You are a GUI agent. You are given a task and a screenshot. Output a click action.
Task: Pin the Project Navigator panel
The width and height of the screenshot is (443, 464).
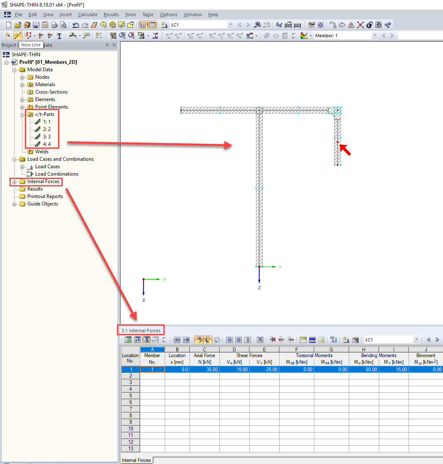pyautogui.click(x=107, y=45)
